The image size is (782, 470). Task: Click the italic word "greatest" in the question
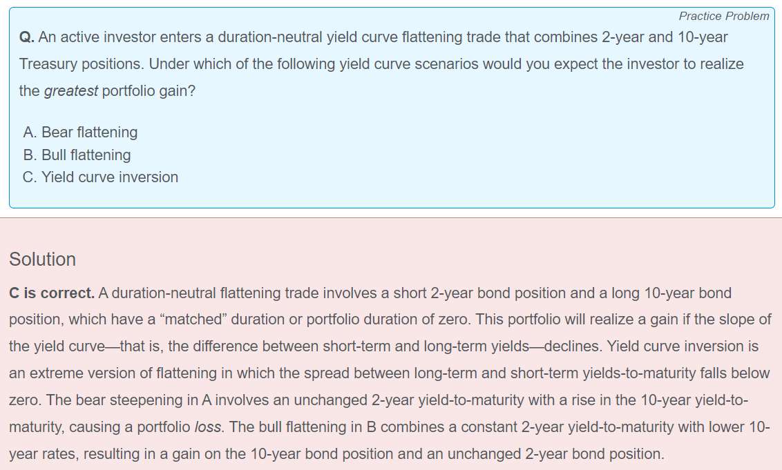click(x=70, y=90)
